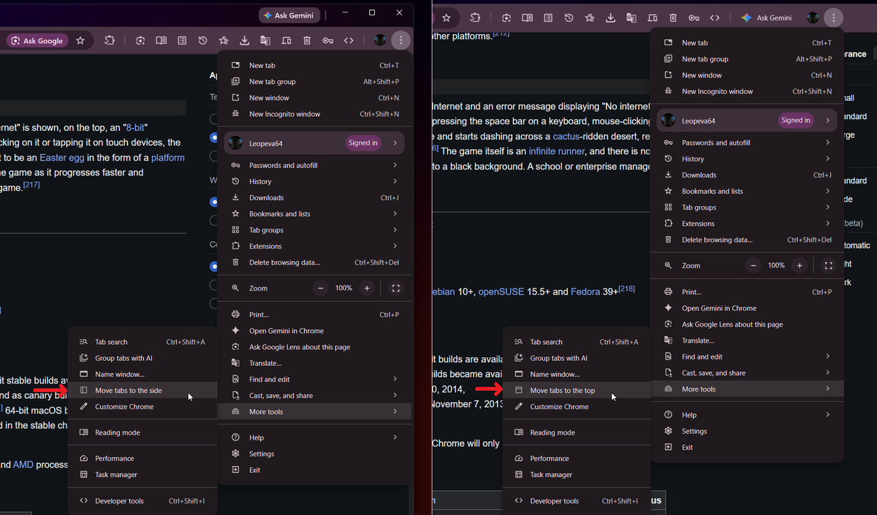Screen dimensions: 877x515
Task: Click Ask Gemini button in left title bar
Action: [x=289, y=15]
